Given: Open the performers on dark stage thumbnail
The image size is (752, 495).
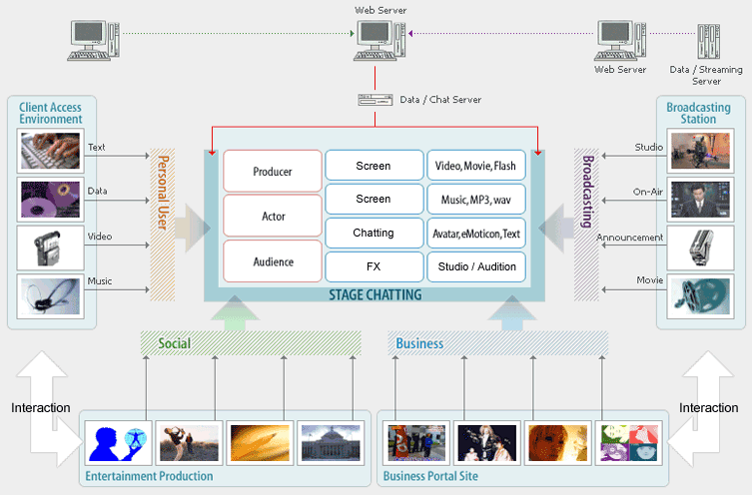Looking at the screenshot, I should click(487, 443).
